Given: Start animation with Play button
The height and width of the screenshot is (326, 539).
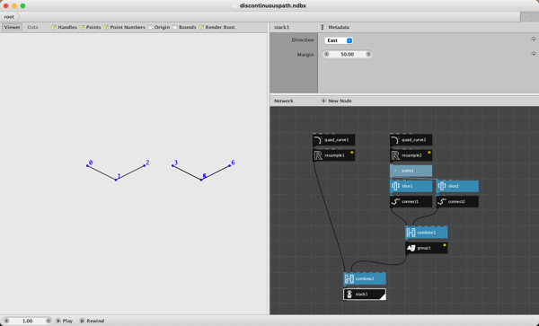Looking at the screenshot, I should click(65, 321).
